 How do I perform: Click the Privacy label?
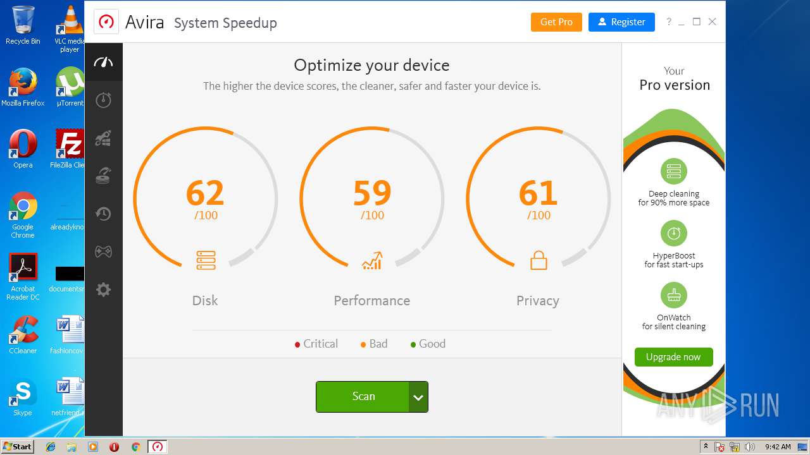click(538, 300)
